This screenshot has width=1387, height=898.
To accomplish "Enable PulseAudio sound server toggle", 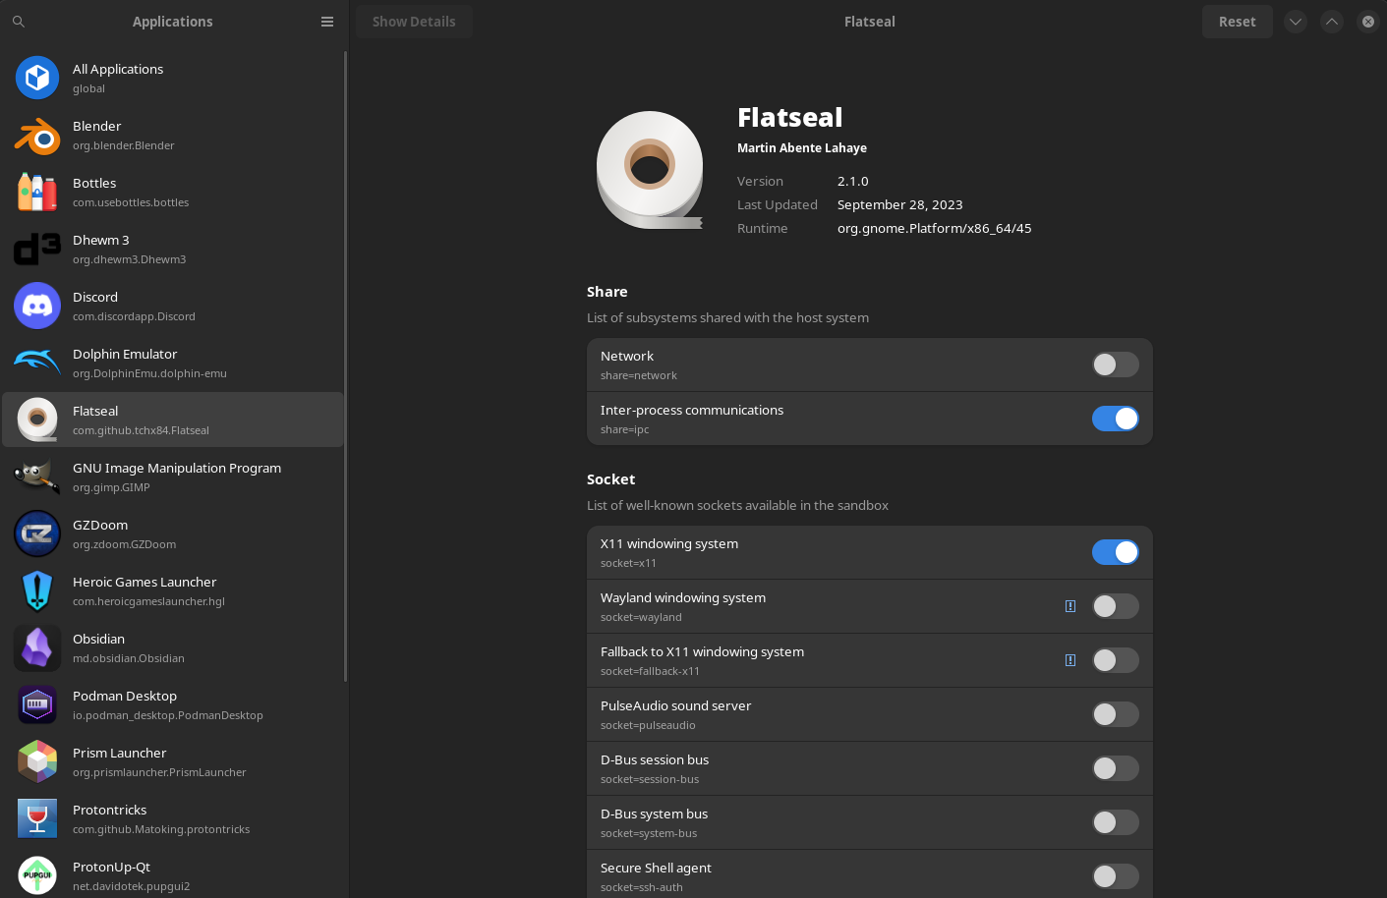I will 1116,714.
